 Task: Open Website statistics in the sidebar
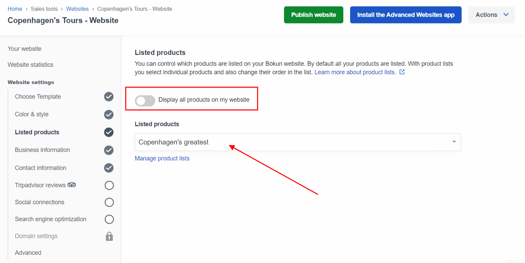click(x=31, y=65)
